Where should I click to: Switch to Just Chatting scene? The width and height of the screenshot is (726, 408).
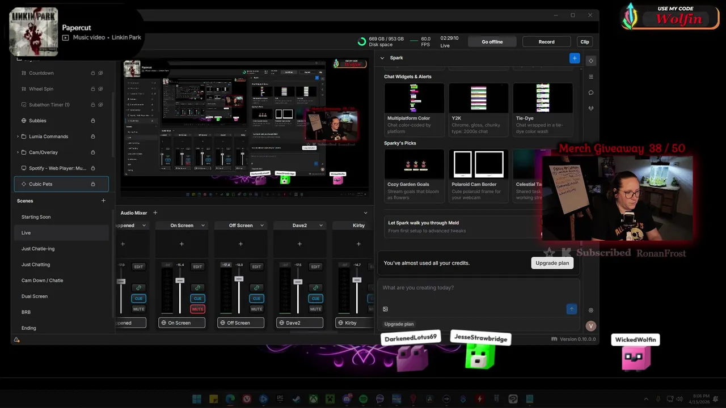coord(36,265)
